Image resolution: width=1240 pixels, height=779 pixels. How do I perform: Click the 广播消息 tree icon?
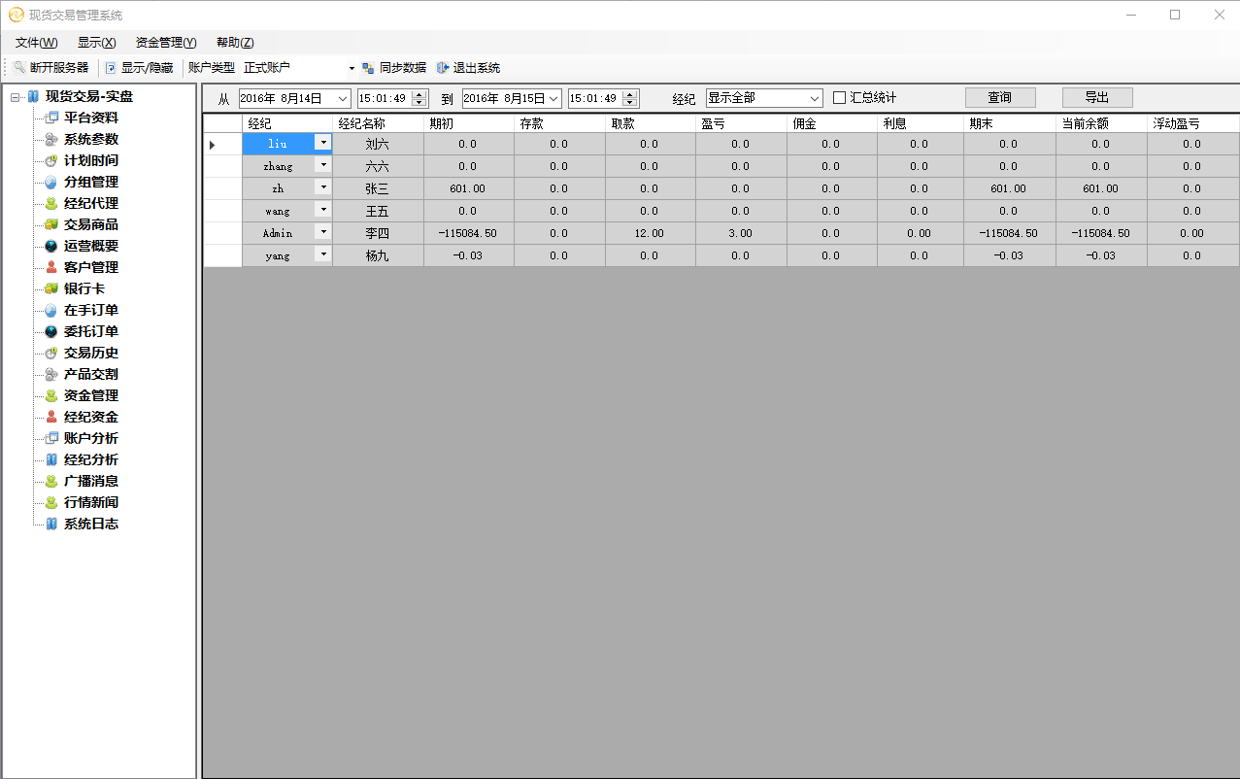[x=52, y=481]
